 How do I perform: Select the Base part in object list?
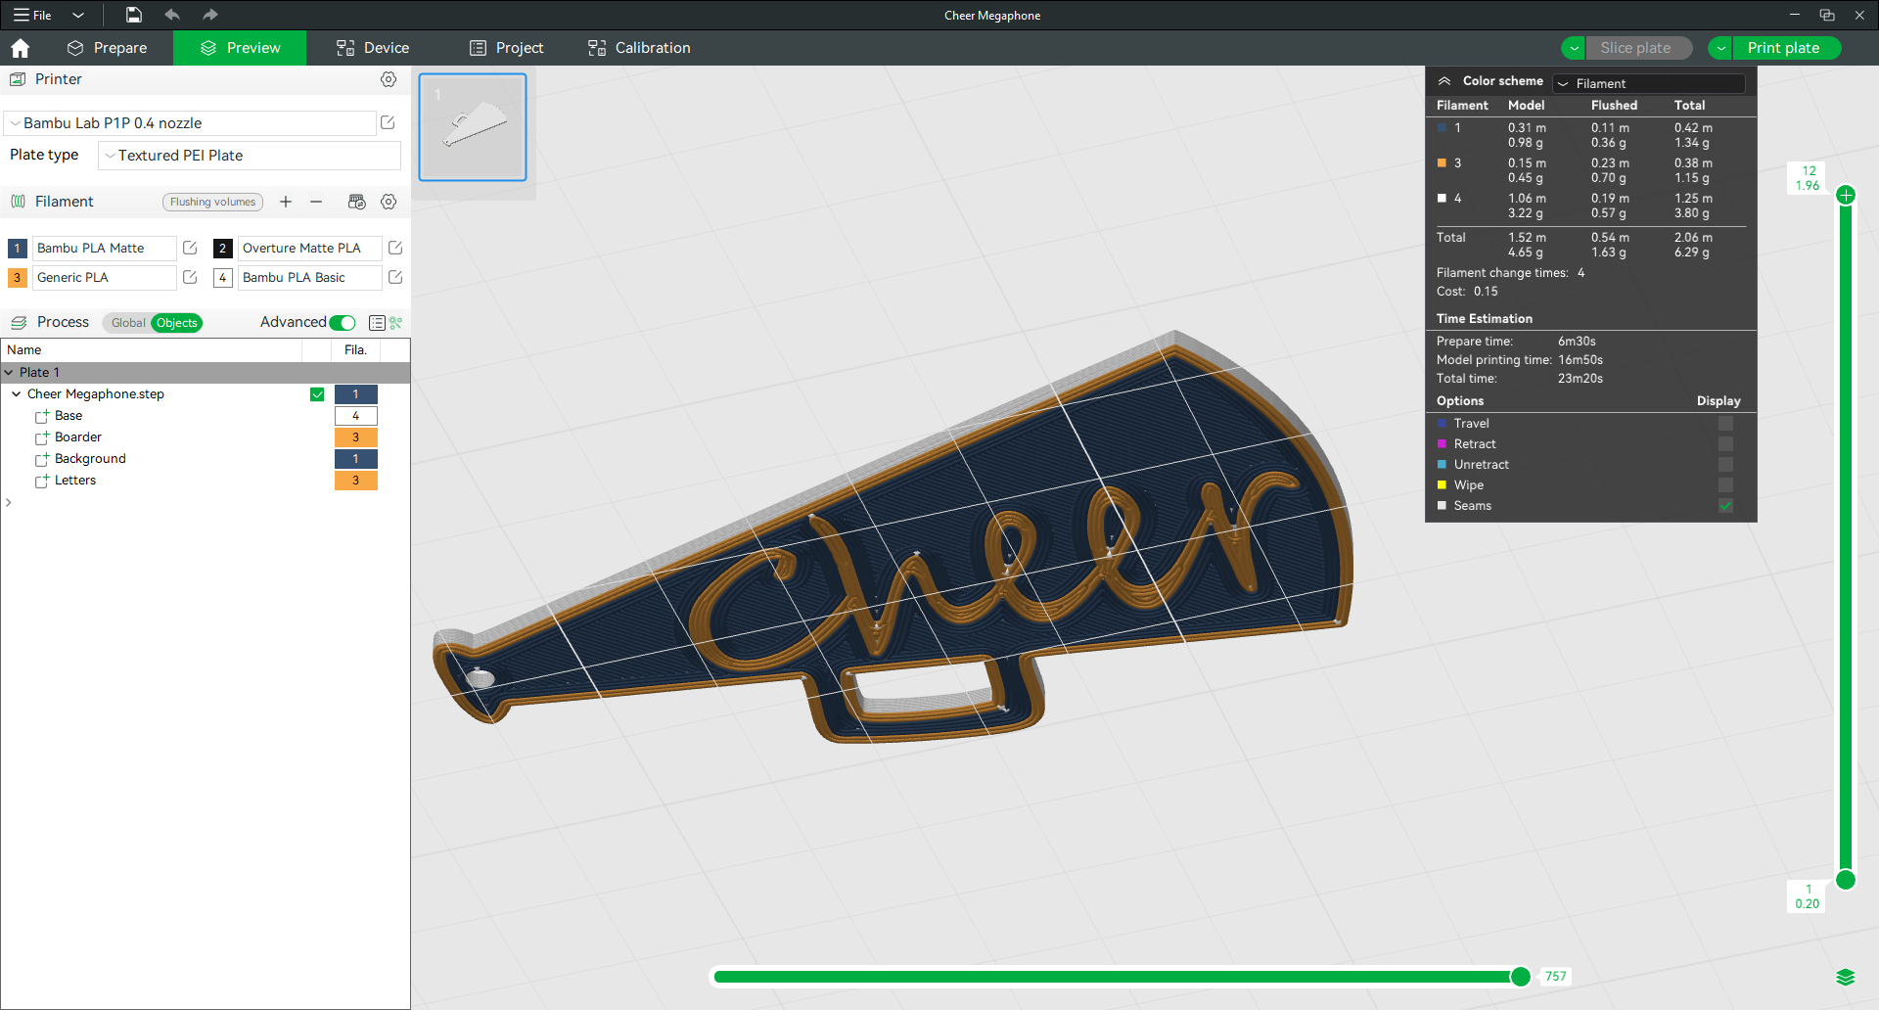(x=69, y=416)
